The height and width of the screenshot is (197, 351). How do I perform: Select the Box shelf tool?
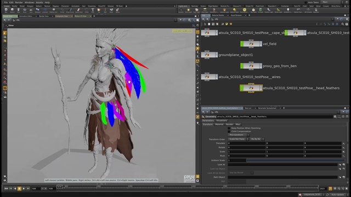click(x=6, y=10)
